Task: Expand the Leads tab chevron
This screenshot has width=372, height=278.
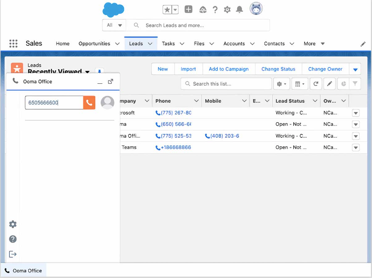Action: [150, 44]
